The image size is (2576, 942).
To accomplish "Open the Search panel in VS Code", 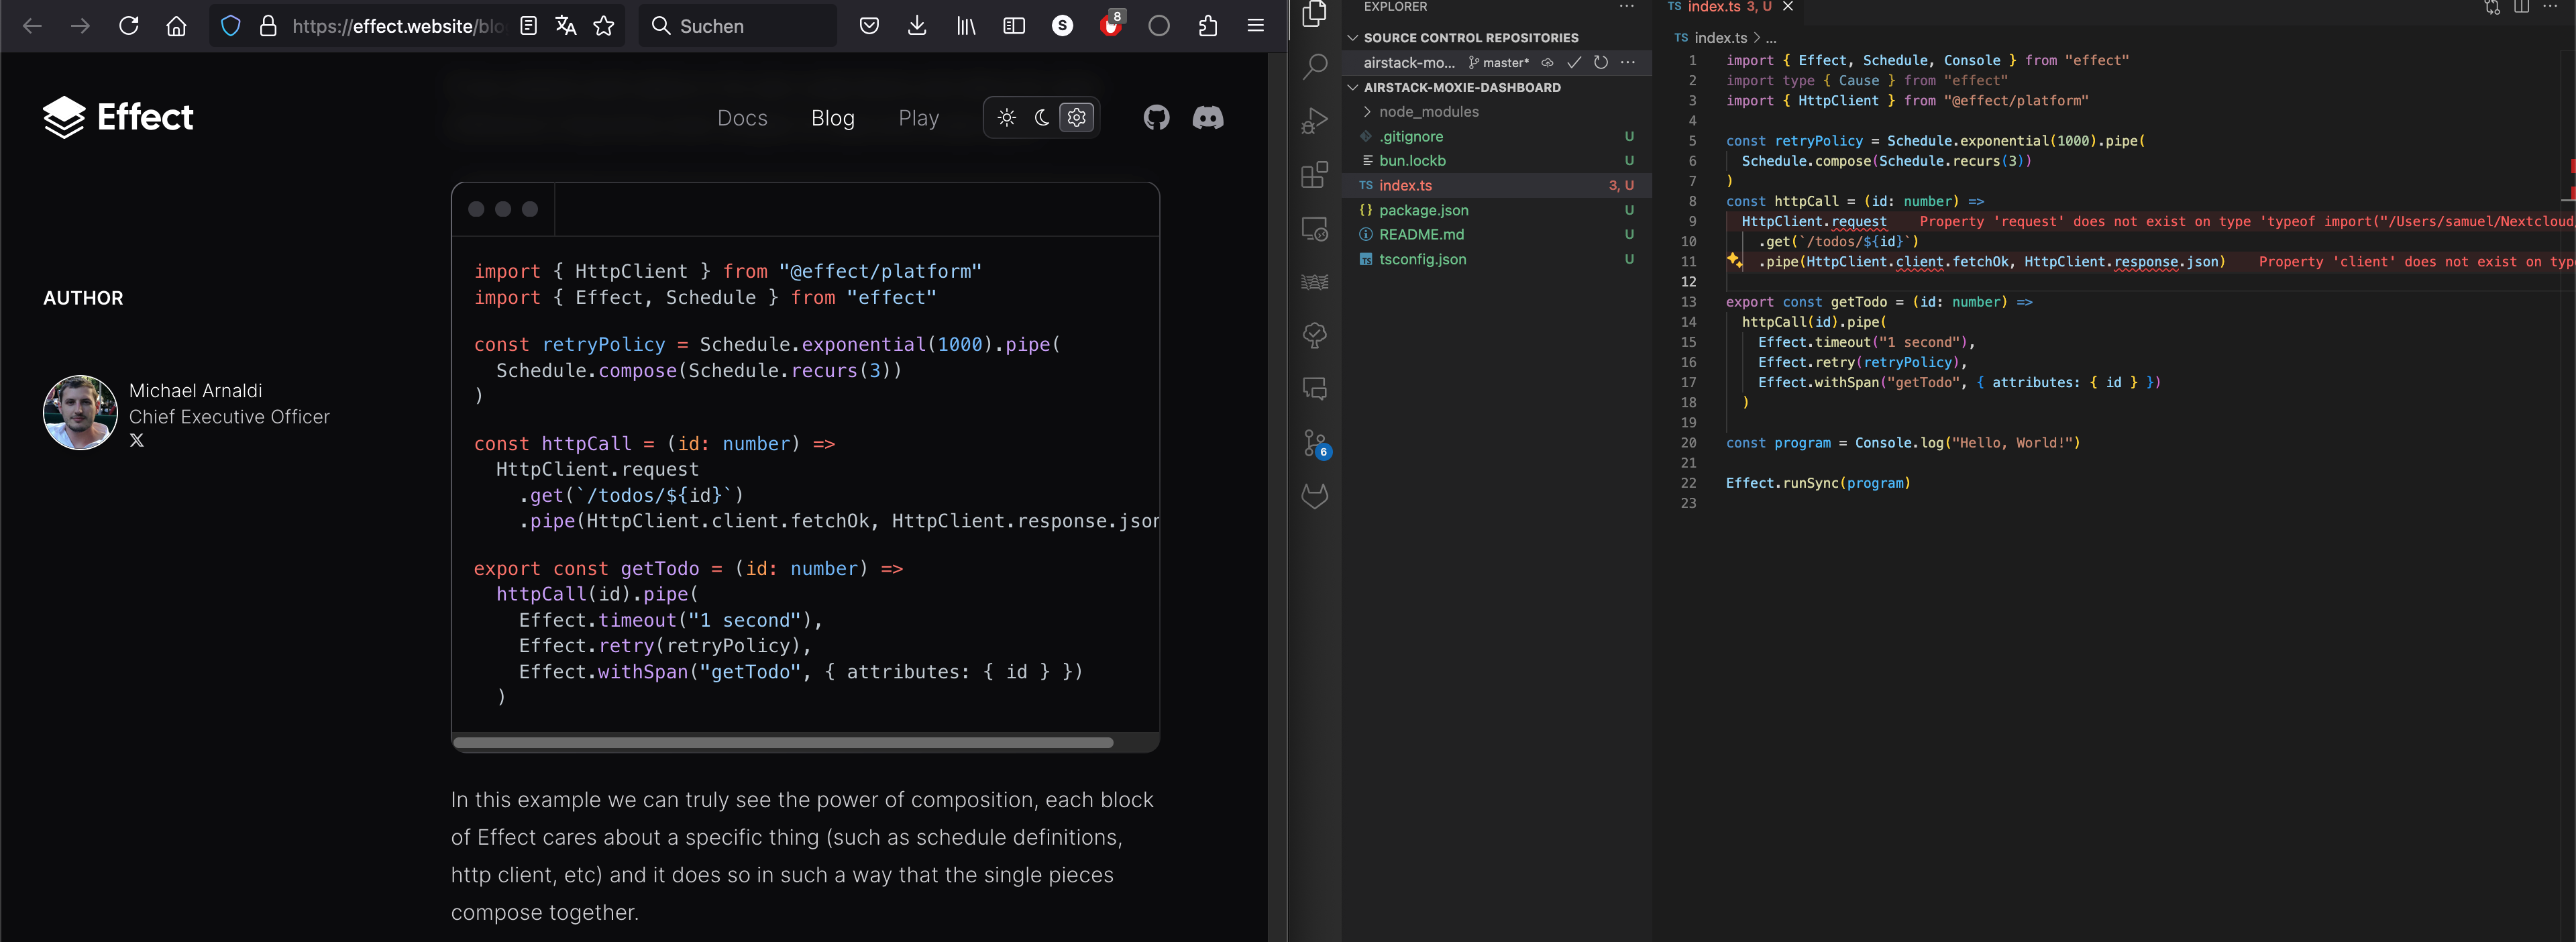I will (x=1314, y=65).
